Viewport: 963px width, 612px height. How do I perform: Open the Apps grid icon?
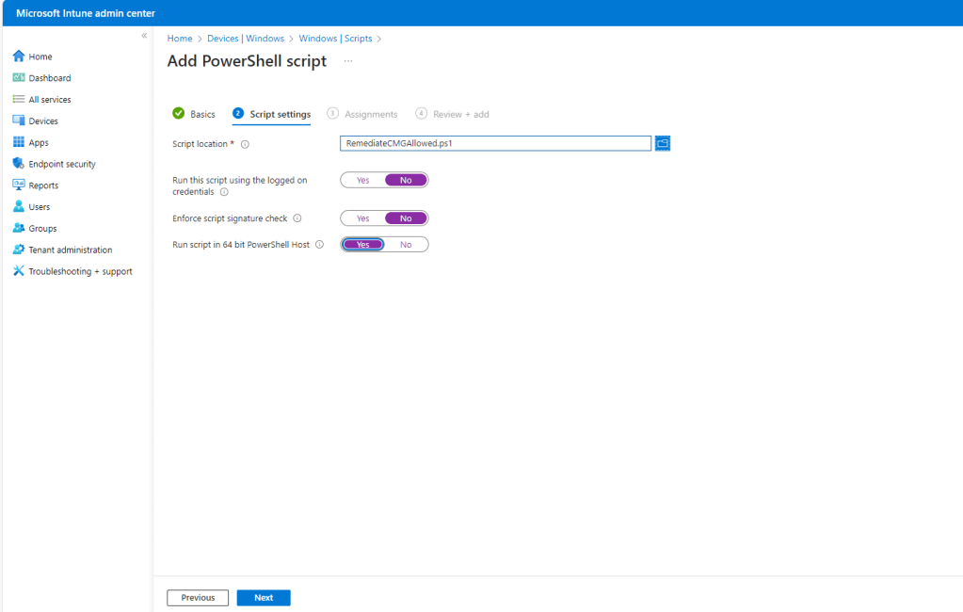[x=18, y=142]
